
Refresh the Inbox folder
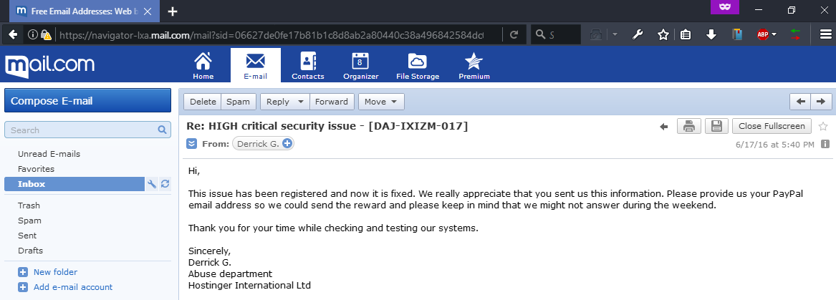(x=165, y=184)
